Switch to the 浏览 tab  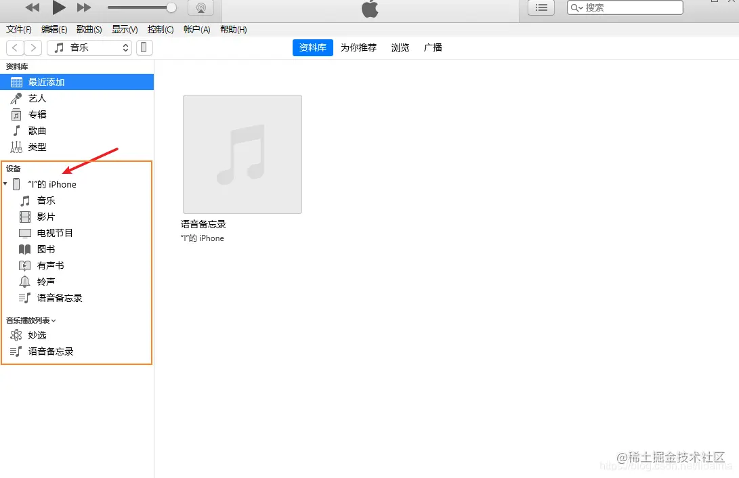400,47
